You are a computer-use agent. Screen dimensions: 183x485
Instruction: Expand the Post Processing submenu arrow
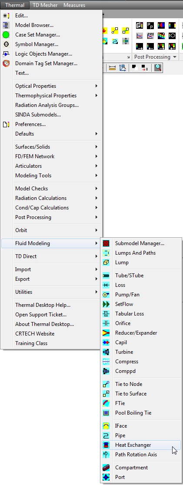tap(96, 217)
